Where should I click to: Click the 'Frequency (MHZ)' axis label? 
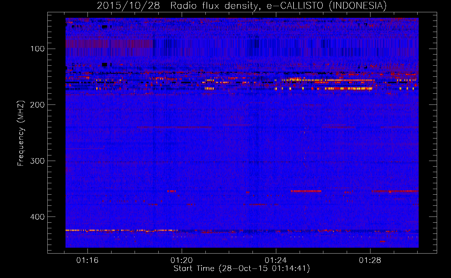[21, 133]
